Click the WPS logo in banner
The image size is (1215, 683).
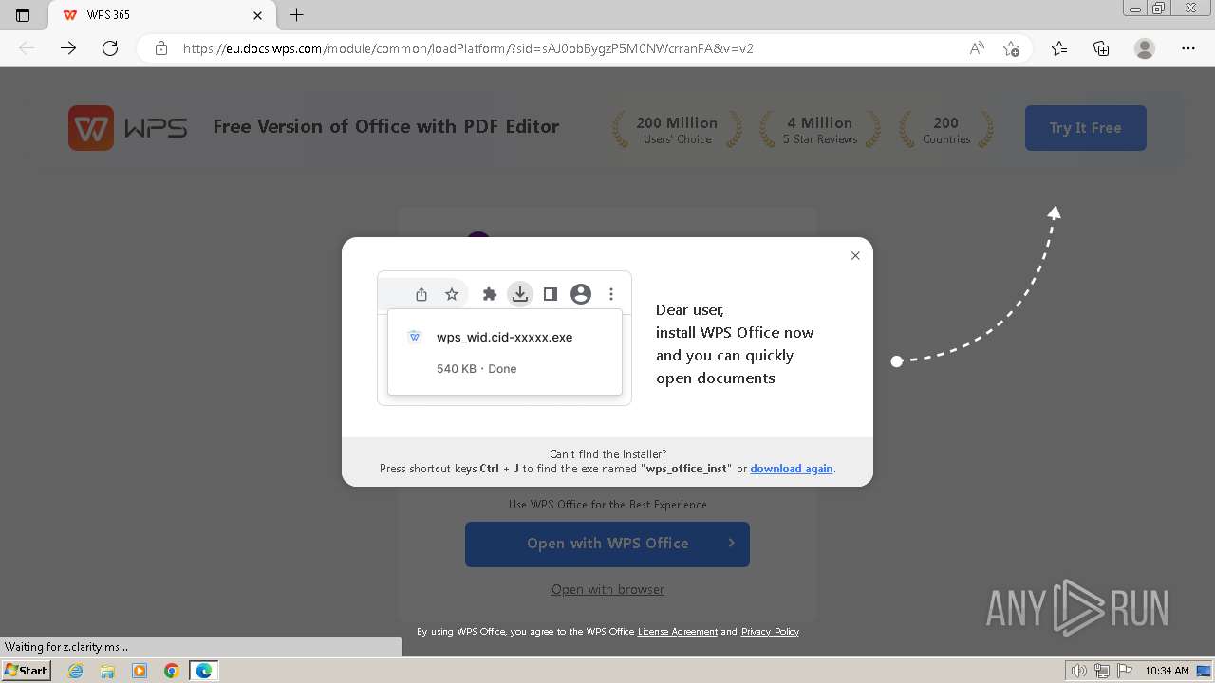pos(128,128)
